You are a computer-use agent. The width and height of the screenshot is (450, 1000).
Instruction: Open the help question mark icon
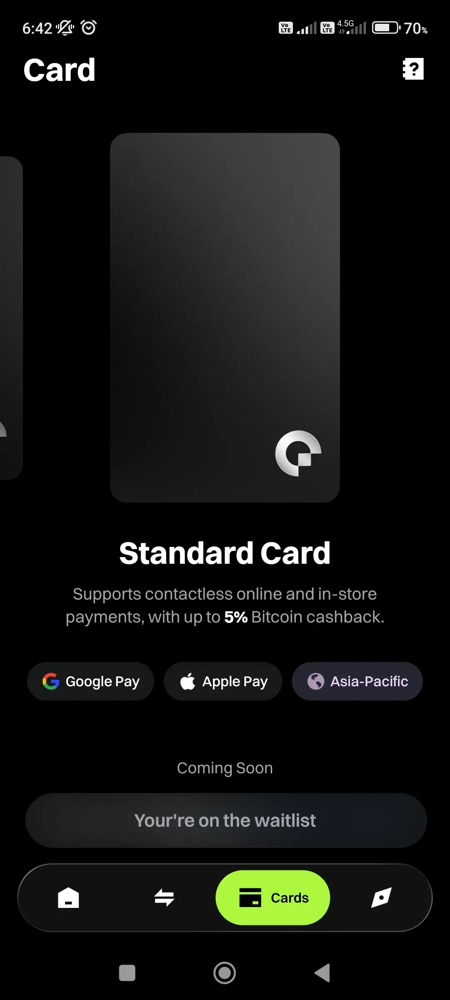tap(413, 69)
